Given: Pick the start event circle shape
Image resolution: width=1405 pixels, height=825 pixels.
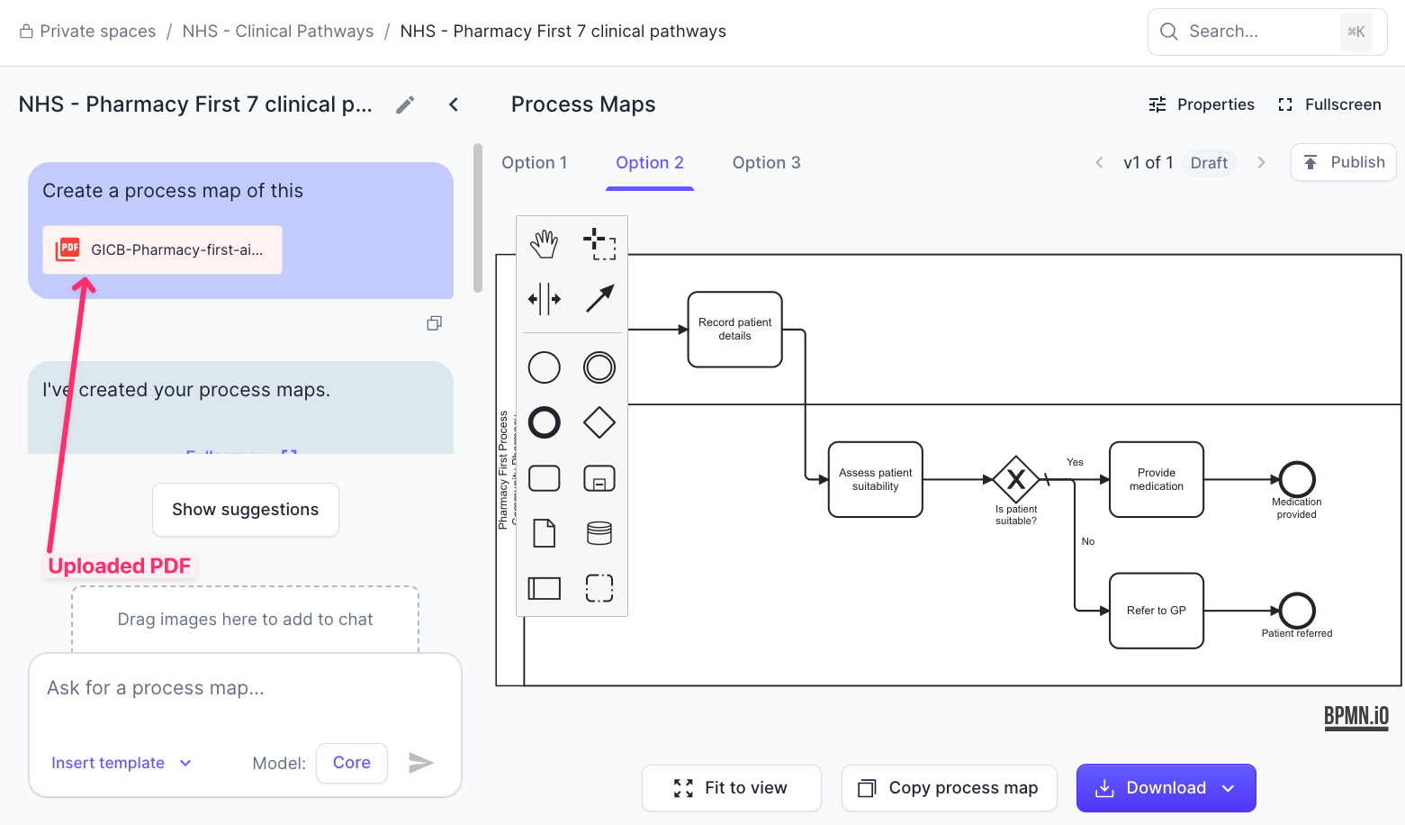Looking at the screenshot, I should tap(544, 367).
